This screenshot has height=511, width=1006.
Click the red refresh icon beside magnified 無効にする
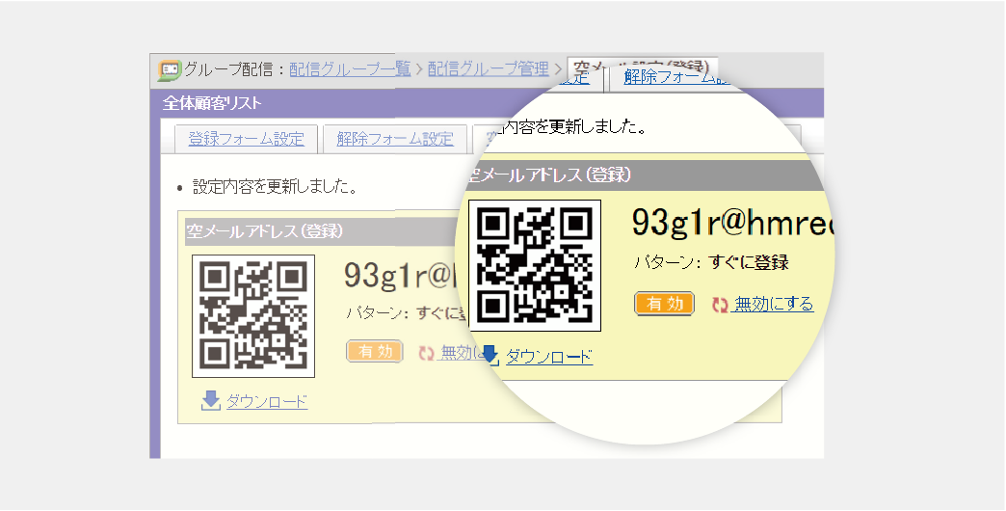720,305
